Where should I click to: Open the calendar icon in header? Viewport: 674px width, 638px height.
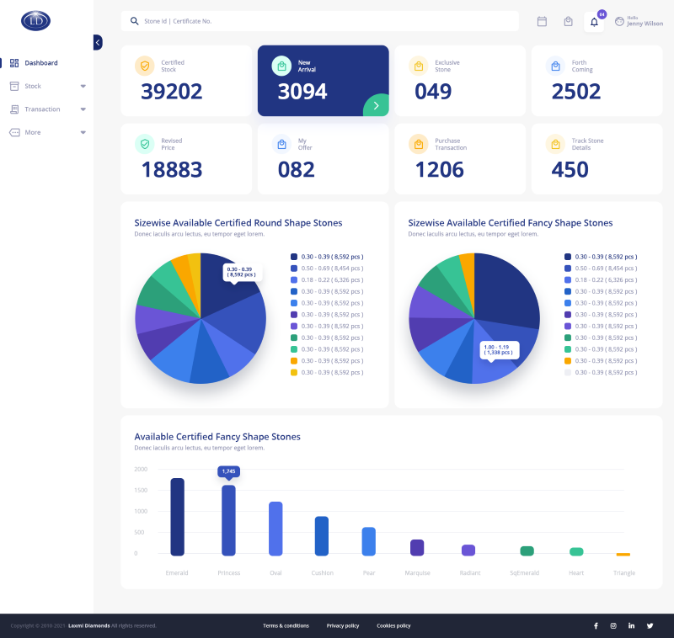pyautogui.click(x=542, y=22)
